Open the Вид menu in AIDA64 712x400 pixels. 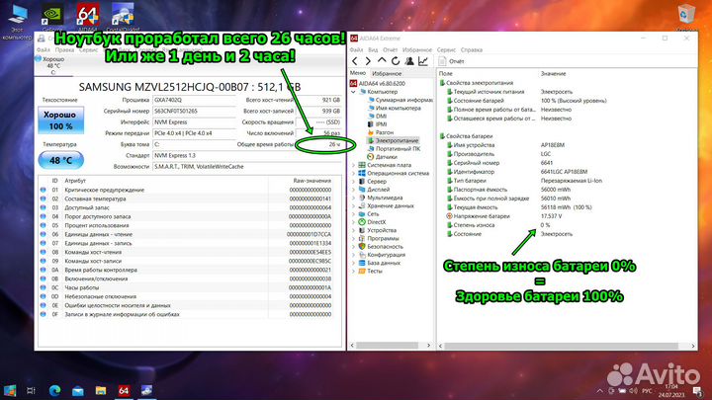[373, 50]
